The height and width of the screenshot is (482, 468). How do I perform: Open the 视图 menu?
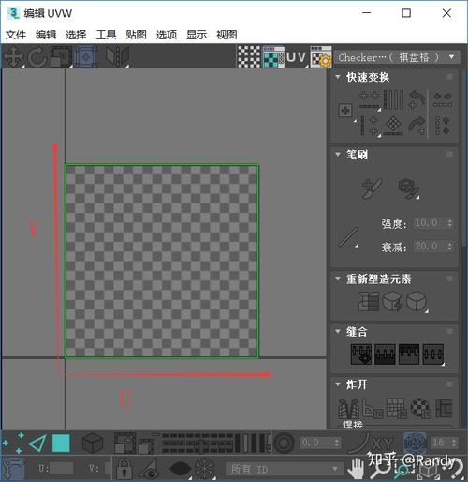[227, 35]
